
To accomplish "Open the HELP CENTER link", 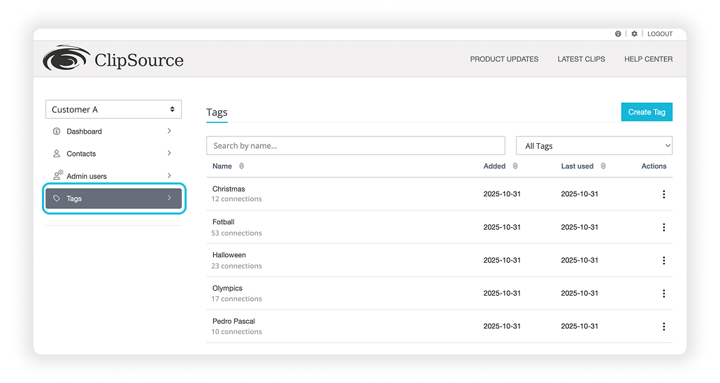I will click(648, 59).
